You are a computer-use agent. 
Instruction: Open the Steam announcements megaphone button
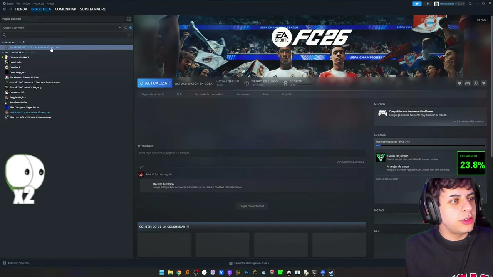pyautogui.click(x=417, y=3)
